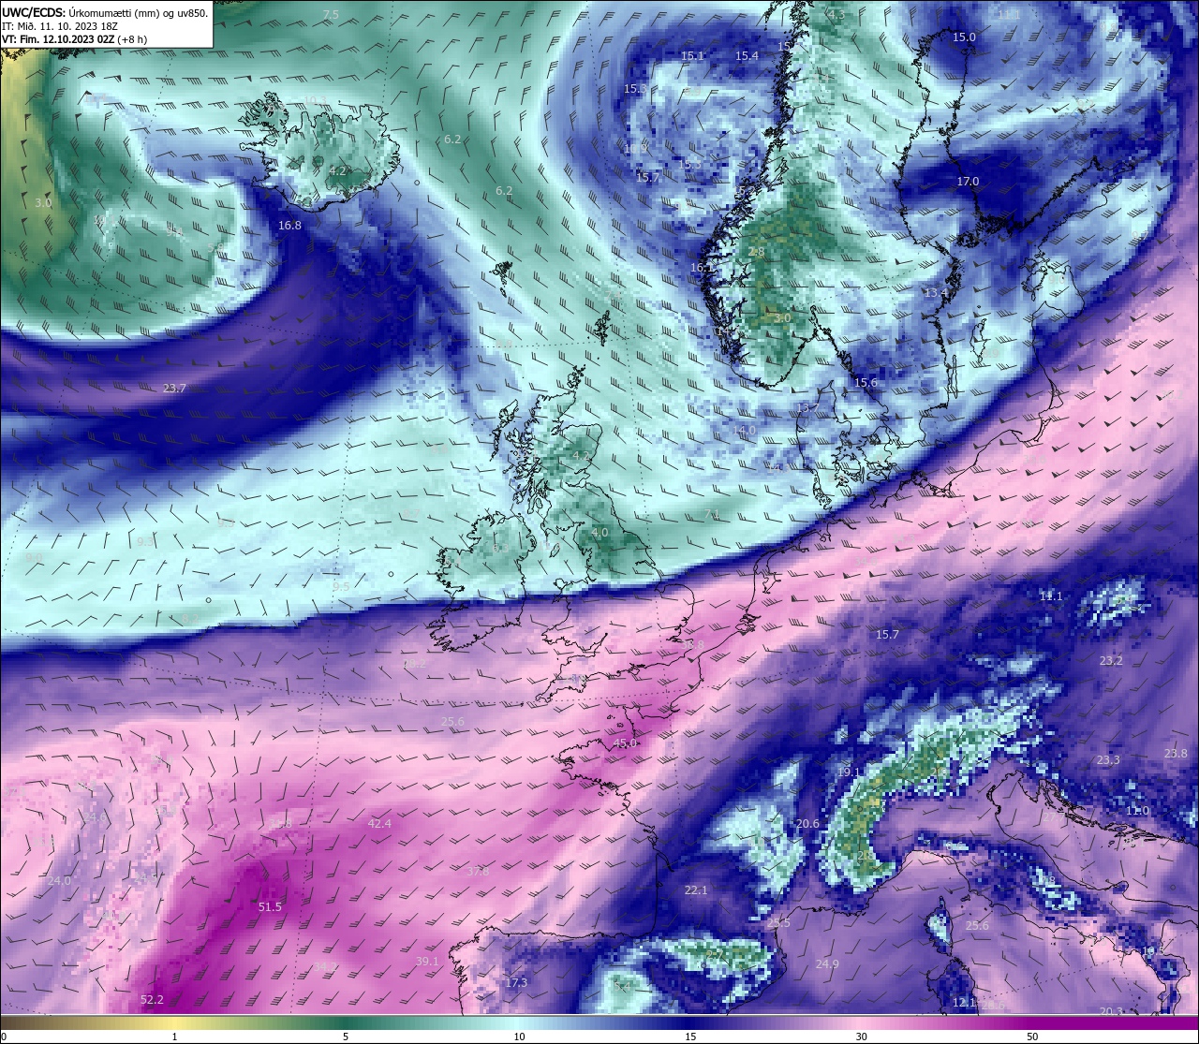
Task: Select the 24.0 value at the left edge
Action: coord(59,881)
